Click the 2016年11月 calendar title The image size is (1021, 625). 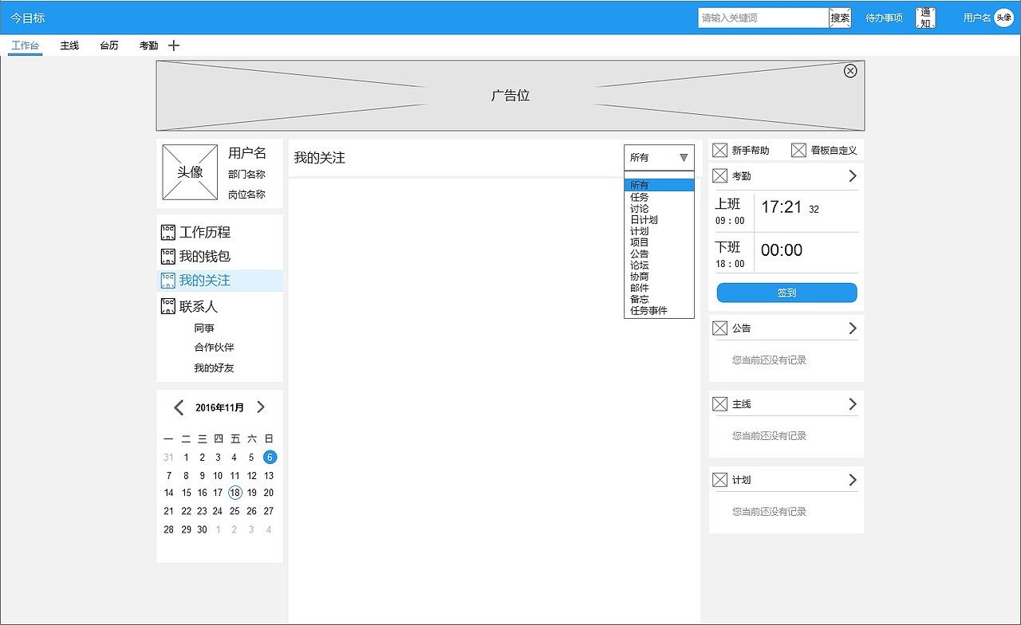[x=219, y=407]
